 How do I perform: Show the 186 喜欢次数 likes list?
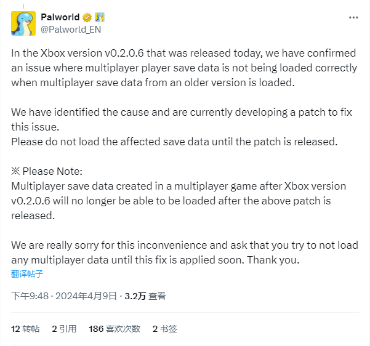[x=115, y=329]
